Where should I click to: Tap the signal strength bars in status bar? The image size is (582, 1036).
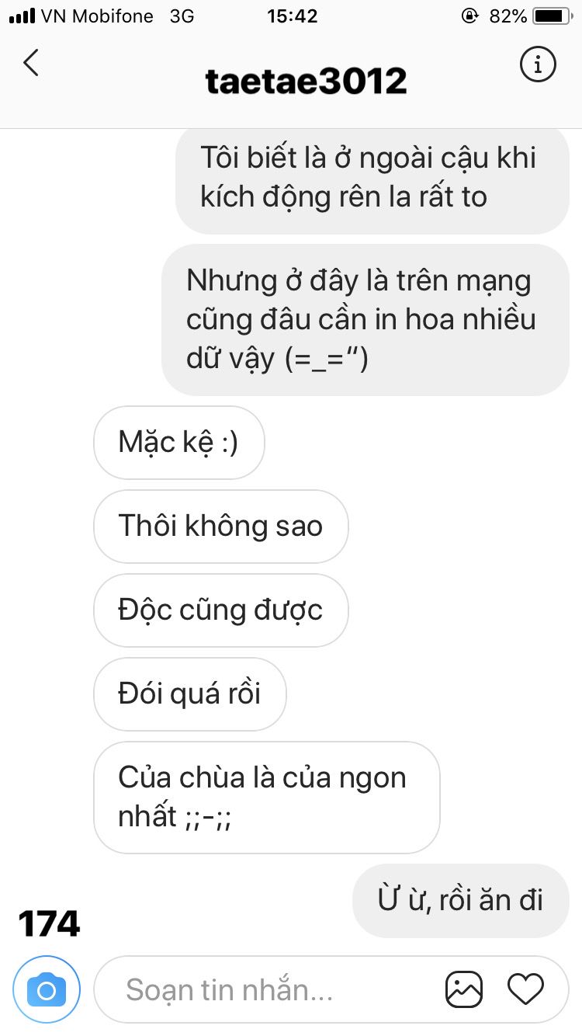[x=22, y=16]
